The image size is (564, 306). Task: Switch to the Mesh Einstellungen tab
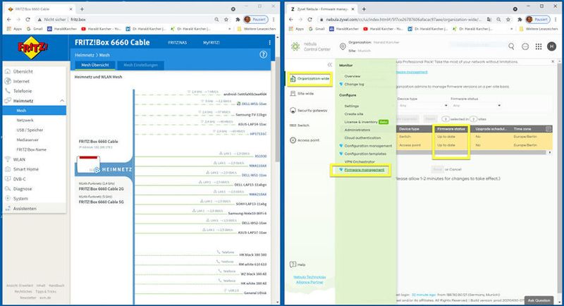coord(140,65)
